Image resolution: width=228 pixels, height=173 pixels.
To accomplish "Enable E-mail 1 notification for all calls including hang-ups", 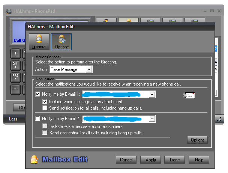I will point(45,108).
